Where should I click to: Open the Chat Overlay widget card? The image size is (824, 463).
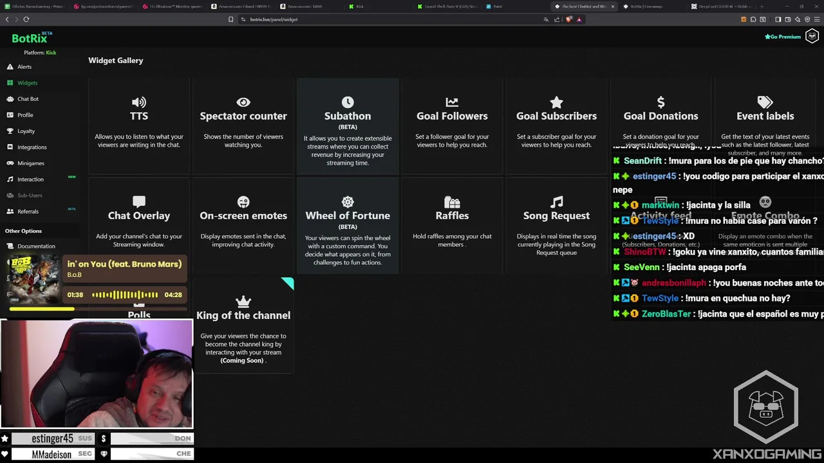coord(139,226)
